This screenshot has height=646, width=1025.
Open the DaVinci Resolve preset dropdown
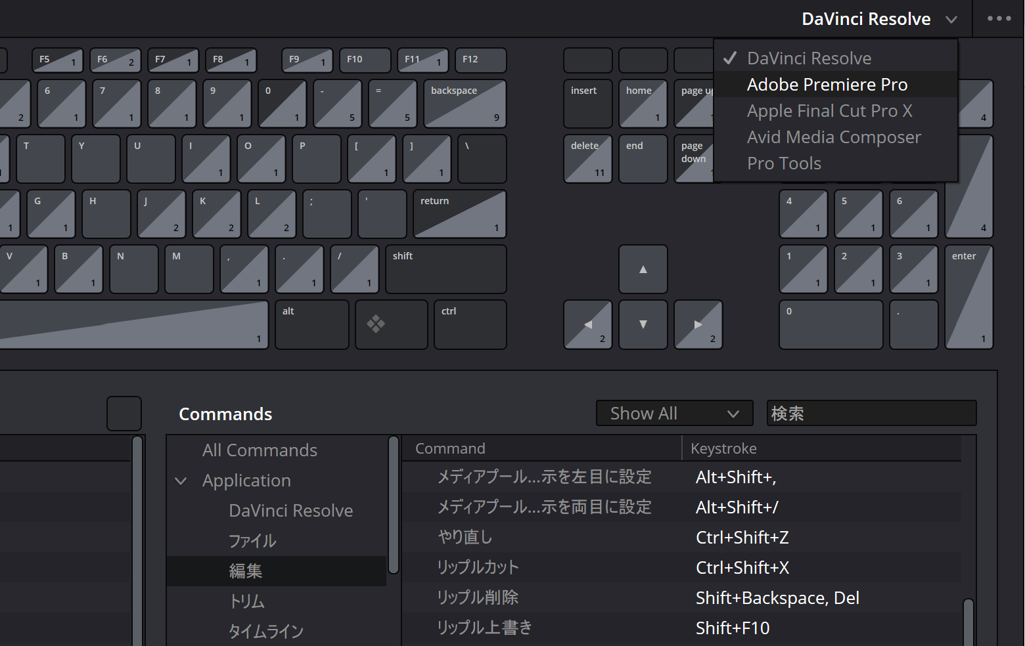coord(879,19)
